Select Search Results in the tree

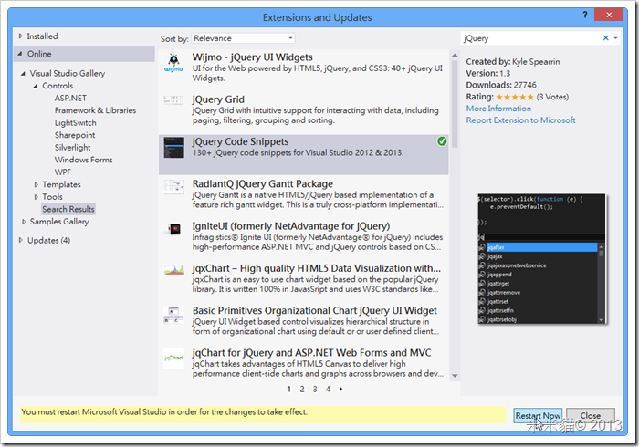pyautogui.click(x=68, y=209)
